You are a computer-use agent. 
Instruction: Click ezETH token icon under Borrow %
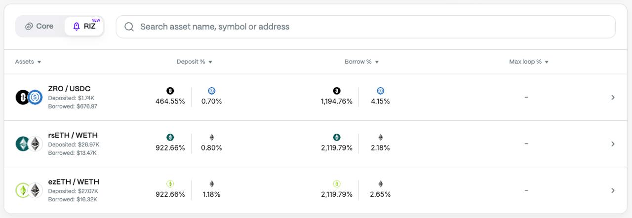click(337, 183)
